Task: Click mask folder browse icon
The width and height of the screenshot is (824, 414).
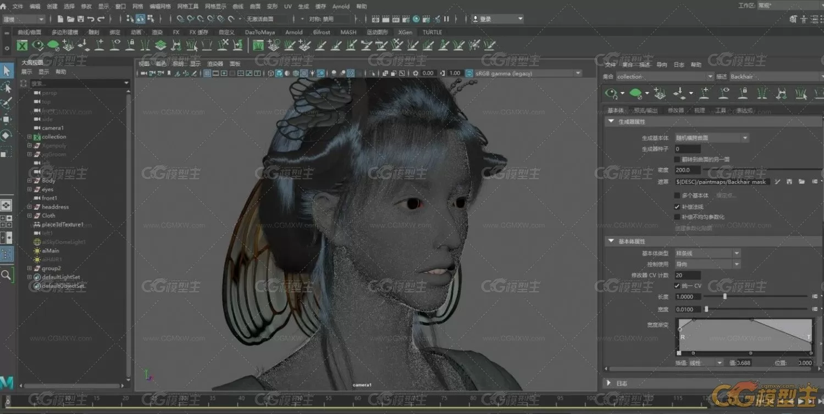Action: (801, 182)
